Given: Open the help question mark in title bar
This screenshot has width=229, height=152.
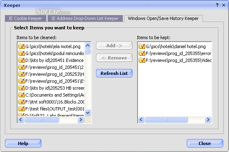Looking at the screenshot, I should tap(217, 5).
